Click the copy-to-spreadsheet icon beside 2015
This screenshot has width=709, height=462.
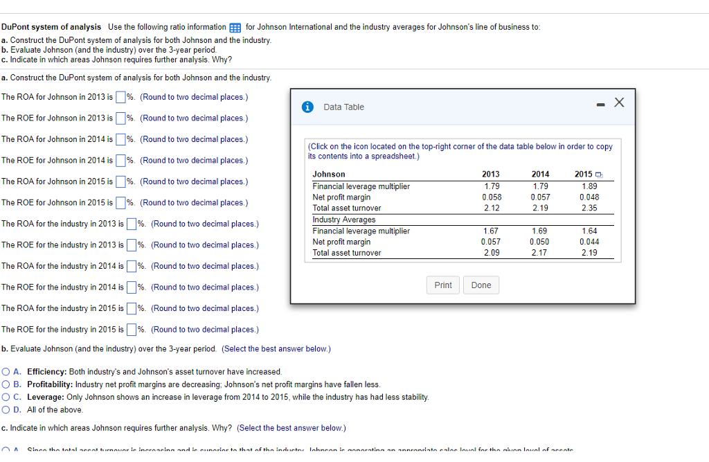(599, 175)
